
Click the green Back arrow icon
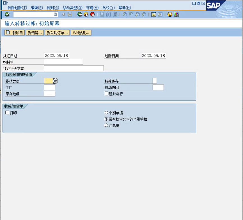pyautogui.click(x=80, y=14)
